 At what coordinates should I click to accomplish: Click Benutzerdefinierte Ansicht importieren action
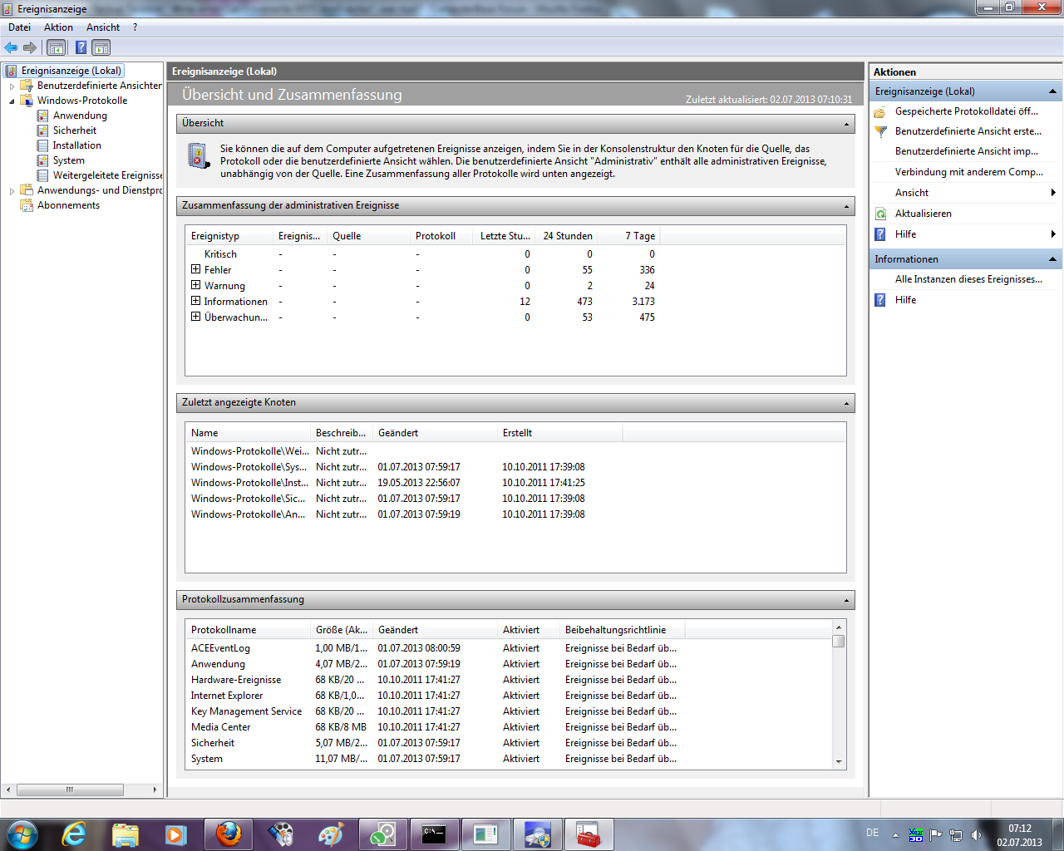pyautogui.click(x=966, y=151)
